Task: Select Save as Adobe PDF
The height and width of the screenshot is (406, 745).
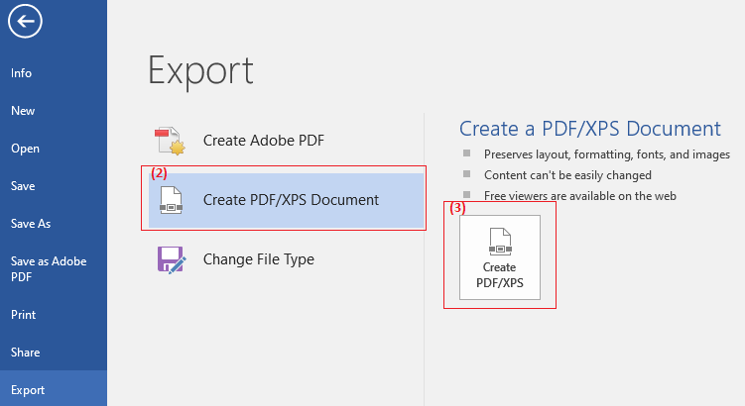Action: pyautogui.click(x=49, y=269)
